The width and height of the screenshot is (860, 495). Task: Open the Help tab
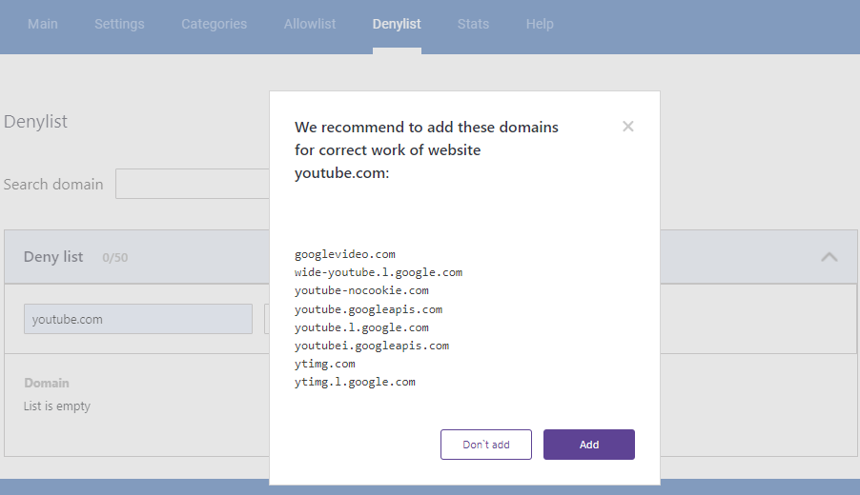point(540,24)
